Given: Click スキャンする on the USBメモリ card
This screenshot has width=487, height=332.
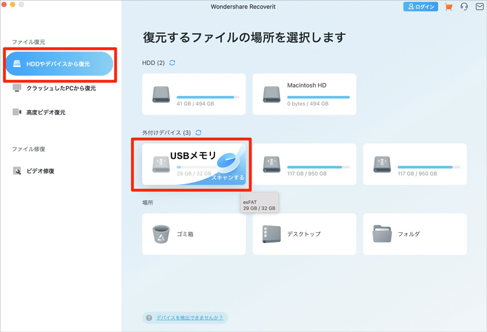Looking at the screenshot, I should click(228, 178).
